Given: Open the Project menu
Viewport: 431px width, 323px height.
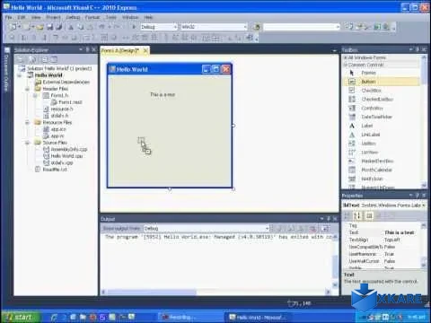Looking at the screenshot, I should coord(53,17).
